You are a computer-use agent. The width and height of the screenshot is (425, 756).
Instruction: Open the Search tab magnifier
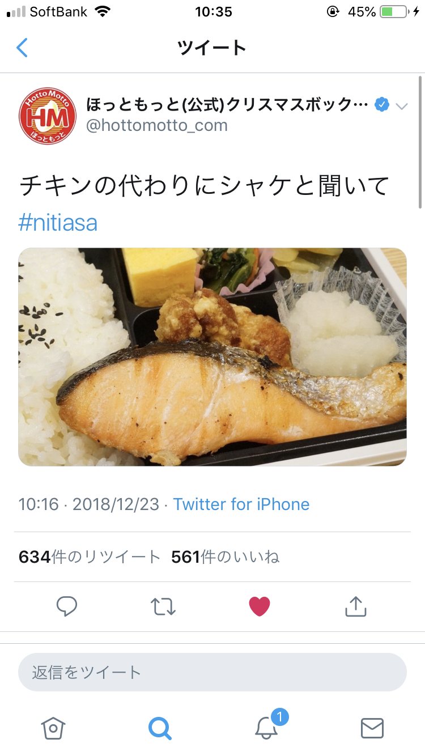[160, 728]
